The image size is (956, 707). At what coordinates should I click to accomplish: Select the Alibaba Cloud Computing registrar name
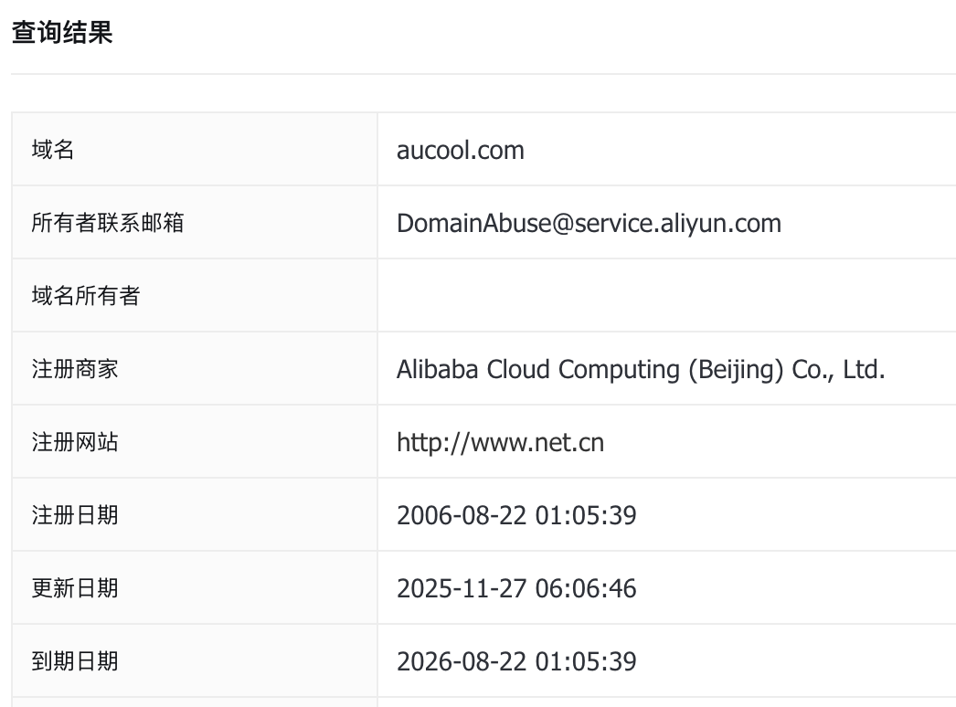coord(640,369)
